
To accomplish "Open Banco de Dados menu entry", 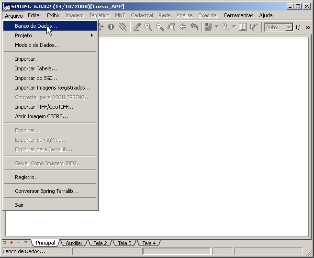I will (x=36, y=26).
